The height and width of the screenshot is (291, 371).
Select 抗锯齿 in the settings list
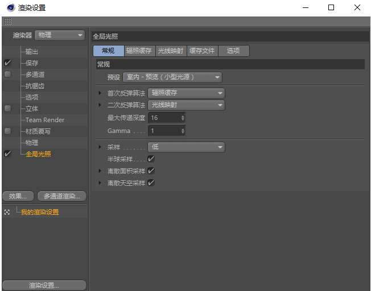35,86
